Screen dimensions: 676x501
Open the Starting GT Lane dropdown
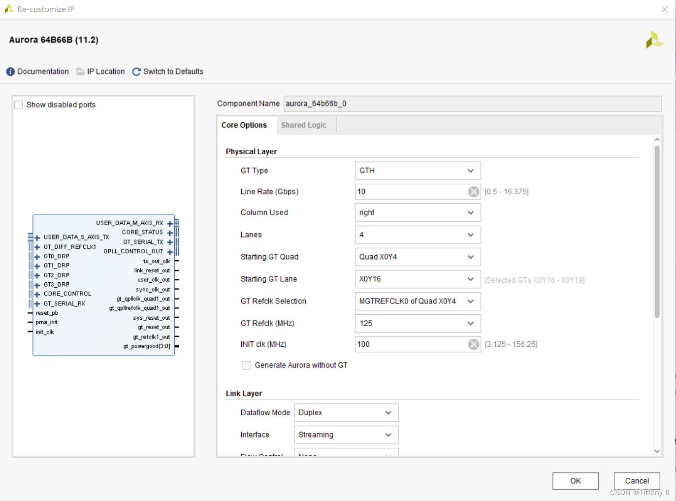tap(418, 279)
